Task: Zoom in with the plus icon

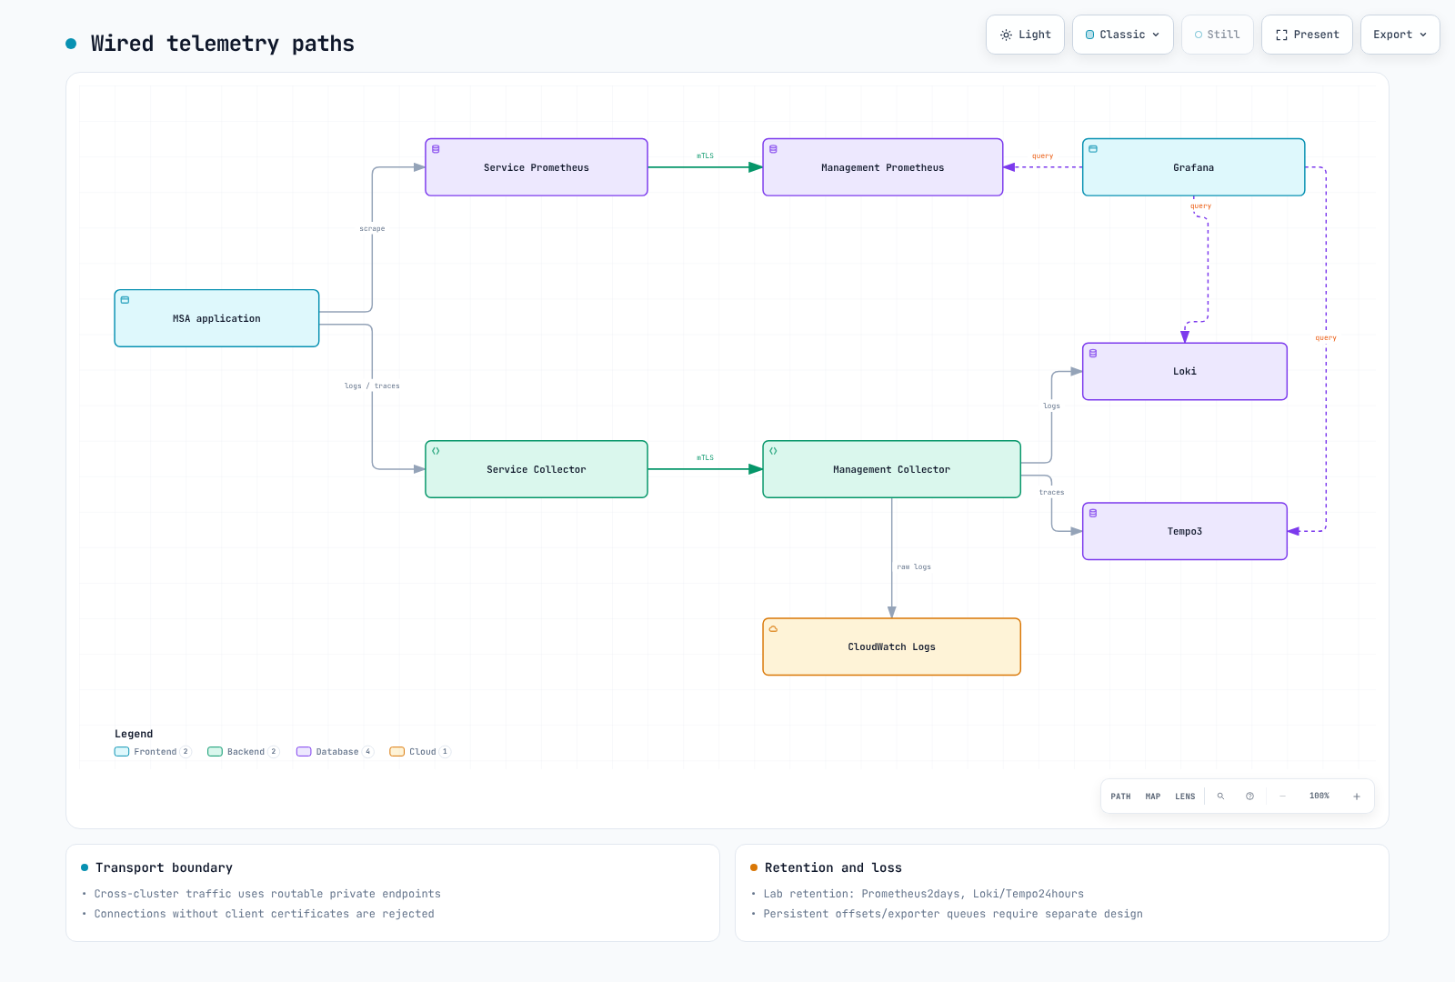Action: coord(1356,797)
